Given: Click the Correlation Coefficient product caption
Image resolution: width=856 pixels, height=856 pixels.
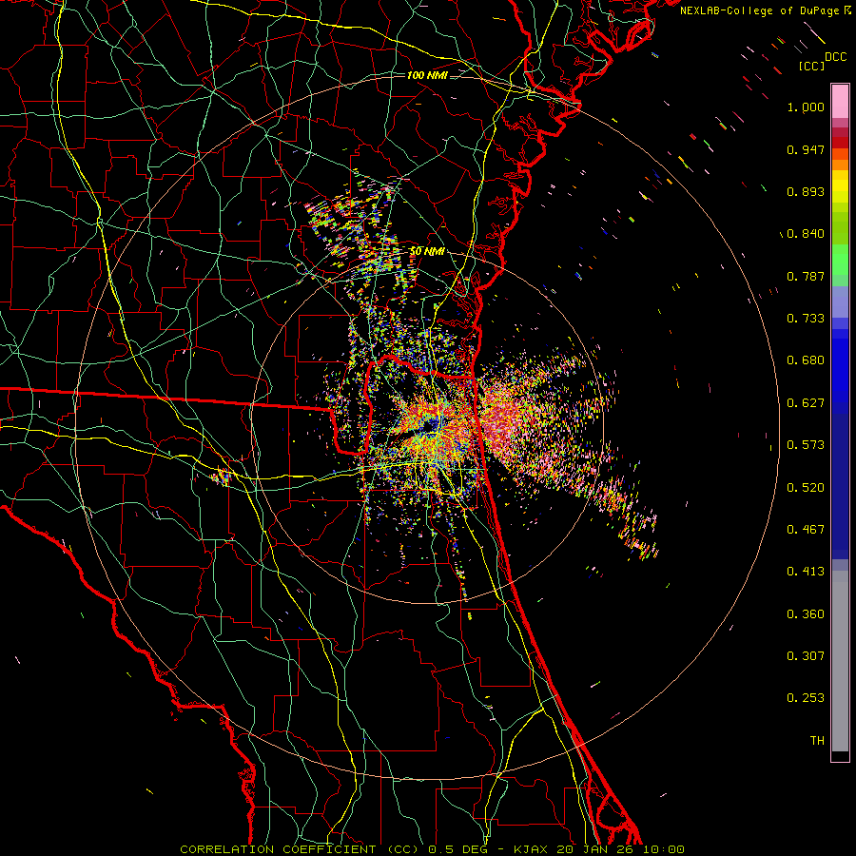Looking at the screenshot, I should click(300, 849).
